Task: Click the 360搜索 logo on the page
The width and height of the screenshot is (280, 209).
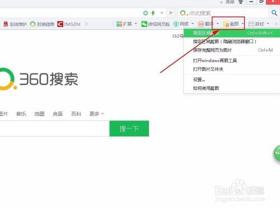Action: [x=39, y=79]
